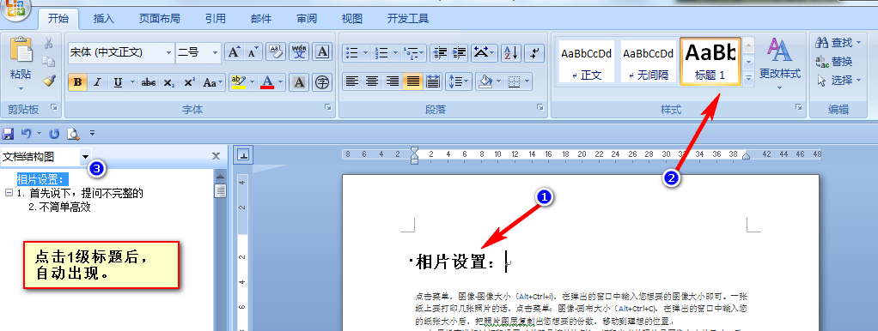Toggle Underline formatting
Image resolution: width=878 pixels, height=331 pixels.
(118, 82)
